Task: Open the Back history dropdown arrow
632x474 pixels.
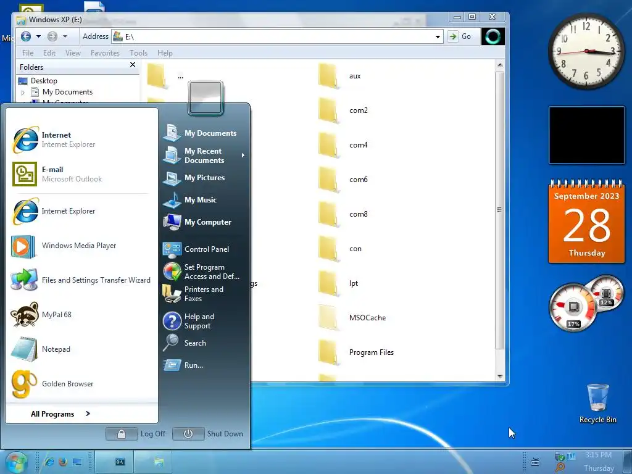Action: pyautogui.click(x=39, y=36)
